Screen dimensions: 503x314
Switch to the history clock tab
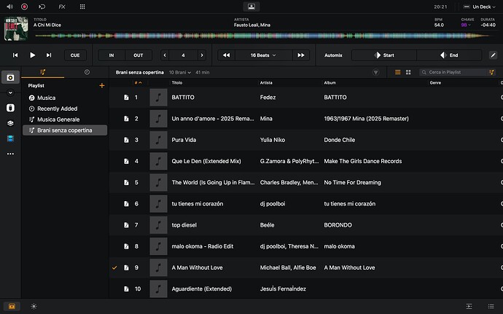click(87, 72)
